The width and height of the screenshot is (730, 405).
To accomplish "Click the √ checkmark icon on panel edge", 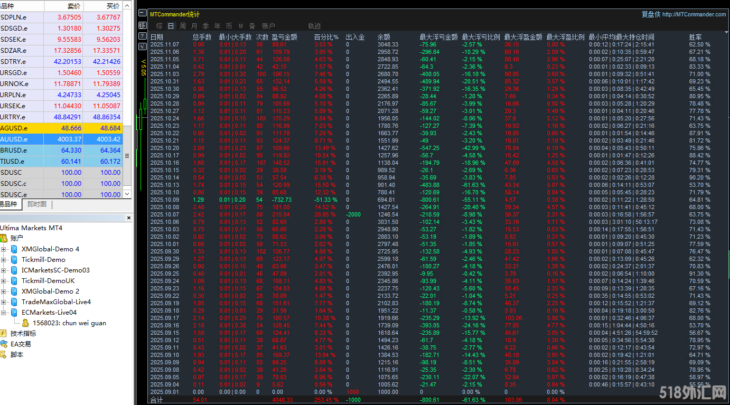I will (x=143, y=46).
